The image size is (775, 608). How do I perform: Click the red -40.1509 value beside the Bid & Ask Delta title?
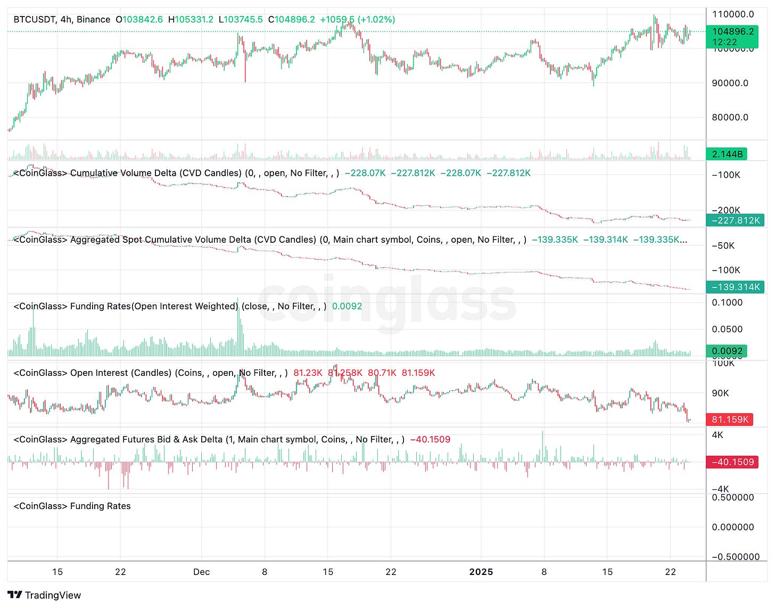[x=430, y=439]
